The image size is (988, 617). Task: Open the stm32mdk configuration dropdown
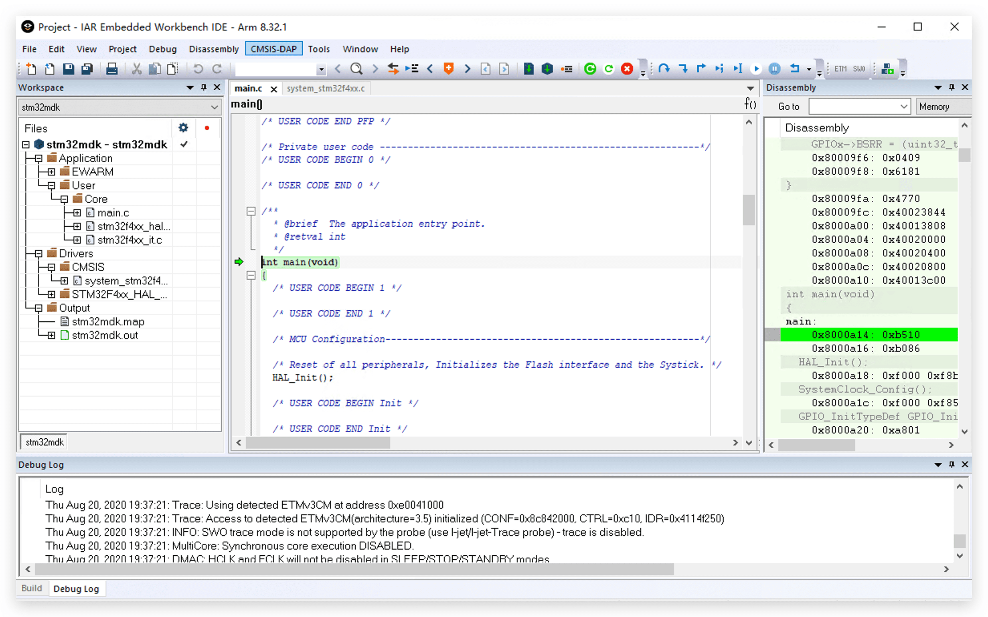pyautogui.click(x=215, y=107)
